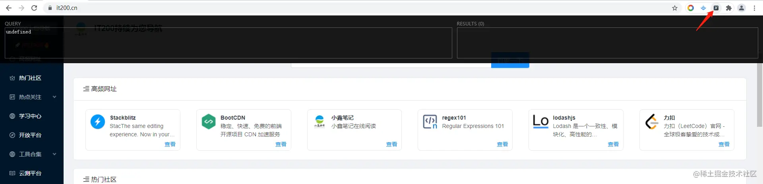This screenshot has width=763, height=184.
Task: Click 查看 on the 力扣 card
Action: 724,144
